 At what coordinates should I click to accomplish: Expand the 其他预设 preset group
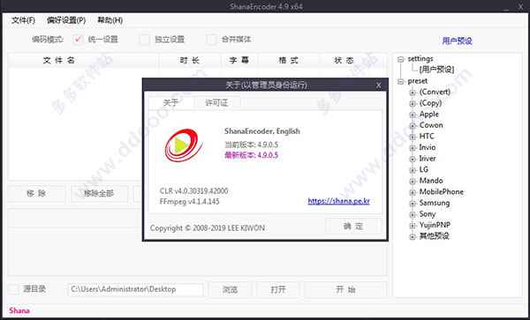click(x=412, y=237)
